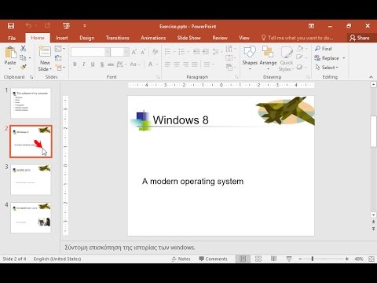This screenshot has height=283, width=377.
Task: Toggle Strikethrough formatting
Action: 111,64
